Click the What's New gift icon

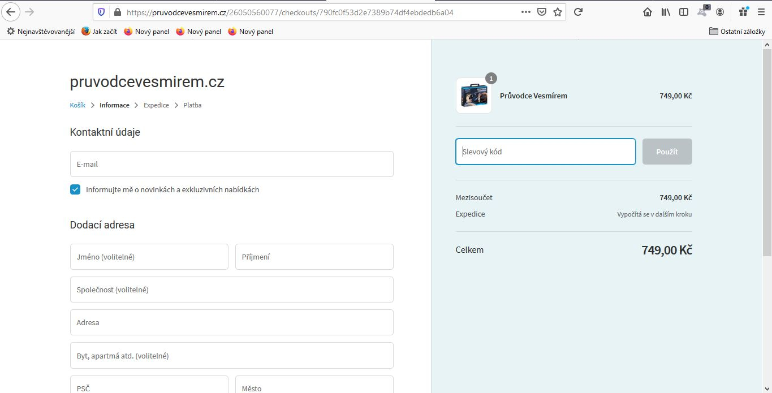point(743,12)
